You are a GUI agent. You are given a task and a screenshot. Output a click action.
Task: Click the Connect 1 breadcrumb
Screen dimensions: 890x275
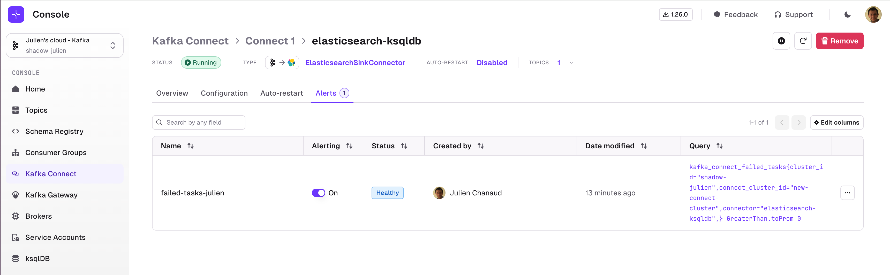tap(270, 41)
